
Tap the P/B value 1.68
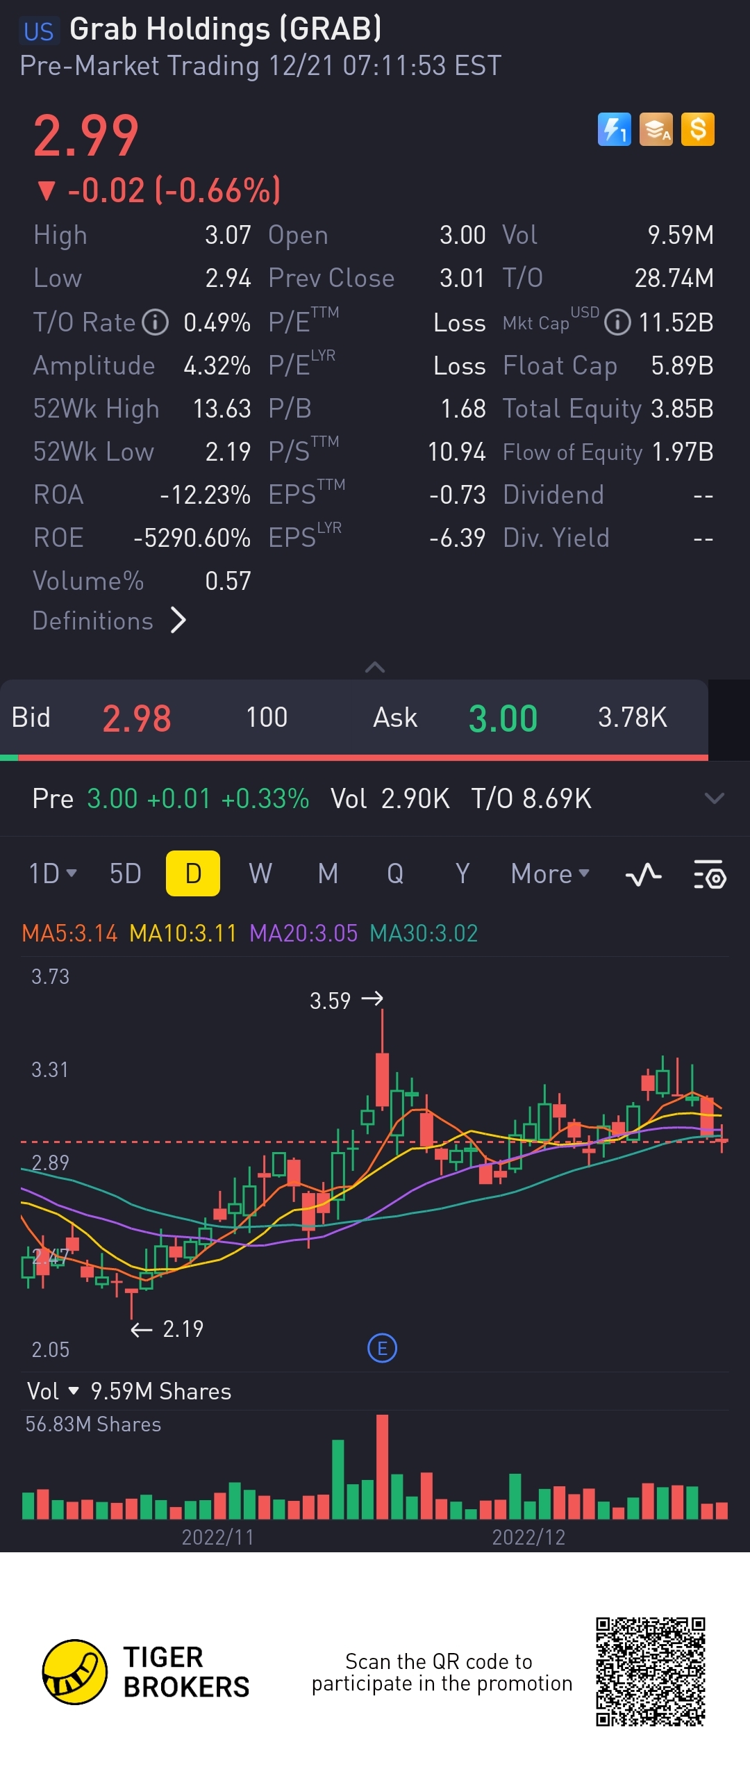tap(463, 409)
